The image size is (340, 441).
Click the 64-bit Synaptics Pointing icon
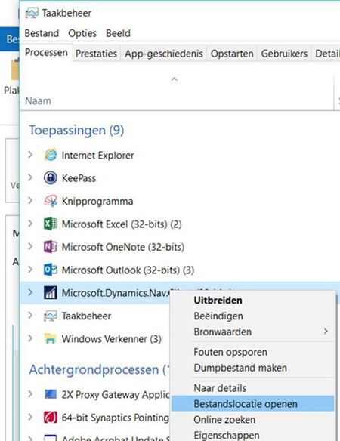click(51, 418)
